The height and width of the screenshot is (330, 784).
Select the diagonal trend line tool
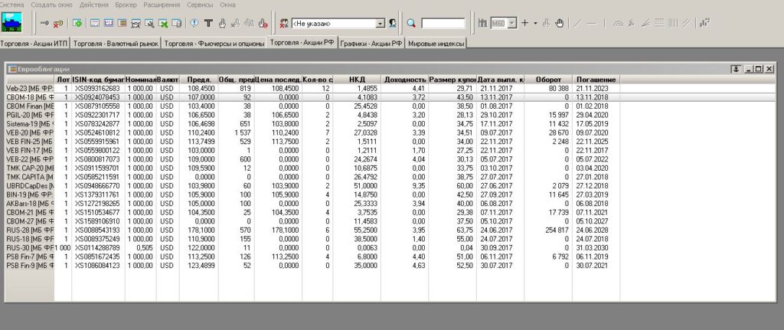[x=577, y=23]
